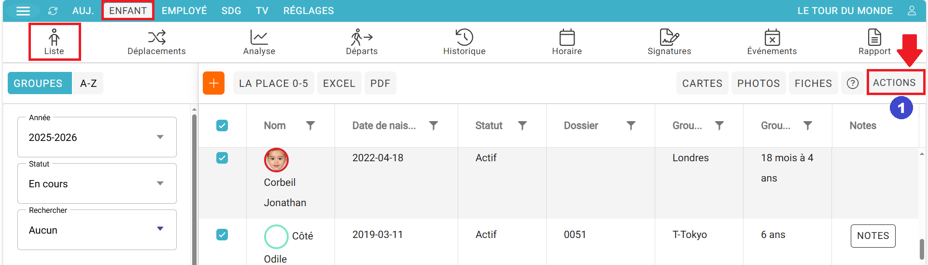
Task: Toggle the select-all header checkbox
Action: pyautogui.click(x=222, y=126)
